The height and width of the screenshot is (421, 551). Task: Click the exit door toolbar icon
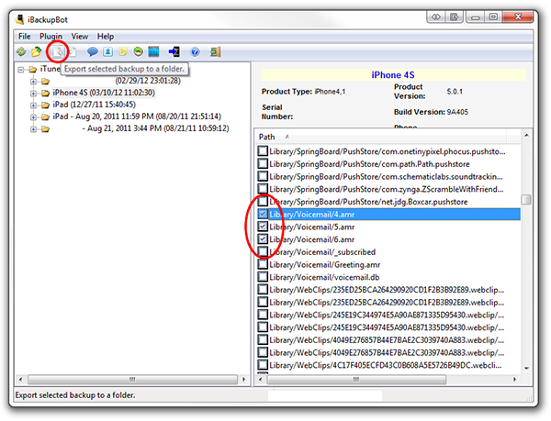point(174,51)
